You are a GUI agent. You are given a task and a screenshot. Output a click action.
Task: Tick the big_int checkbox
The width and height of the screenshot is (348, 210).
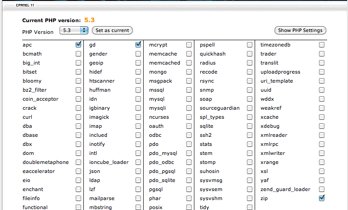(78, 63)
